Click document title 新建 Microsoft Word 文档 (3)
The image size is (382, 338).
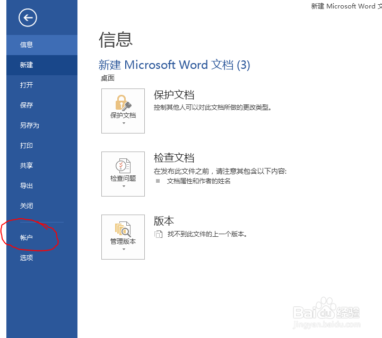[x=174, y=65]
